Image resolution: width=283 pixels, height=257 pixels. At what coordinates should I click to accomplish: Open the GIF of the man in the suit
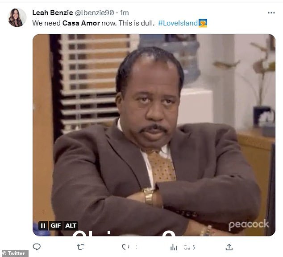[x=154, y=135]
